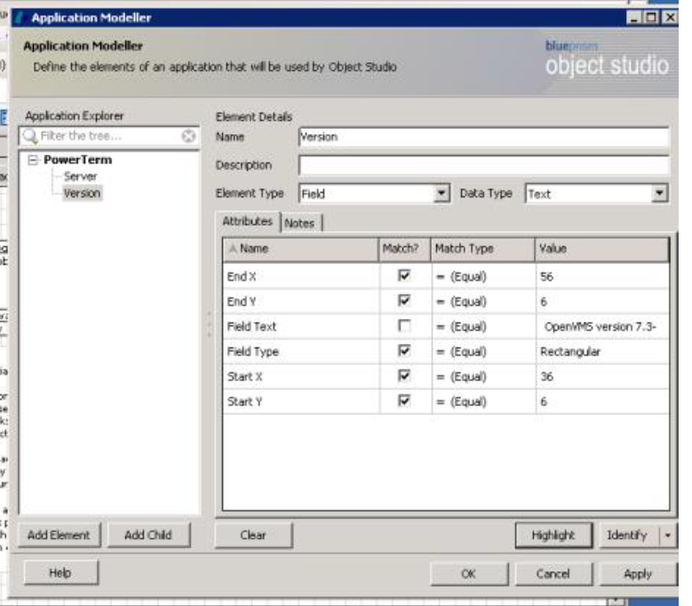Toggle Match checkbox for End Y
The image size is (692, 606).
click(x=404, y=301)
